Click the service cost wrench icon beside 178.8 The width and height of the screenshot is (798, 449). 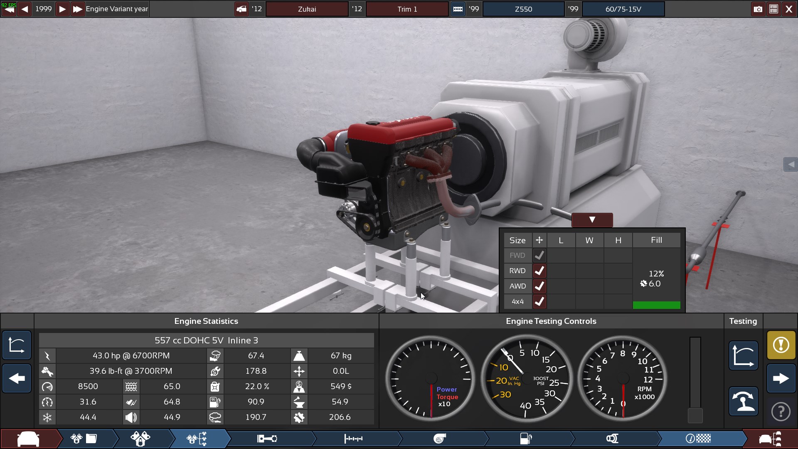pos(215,371)
